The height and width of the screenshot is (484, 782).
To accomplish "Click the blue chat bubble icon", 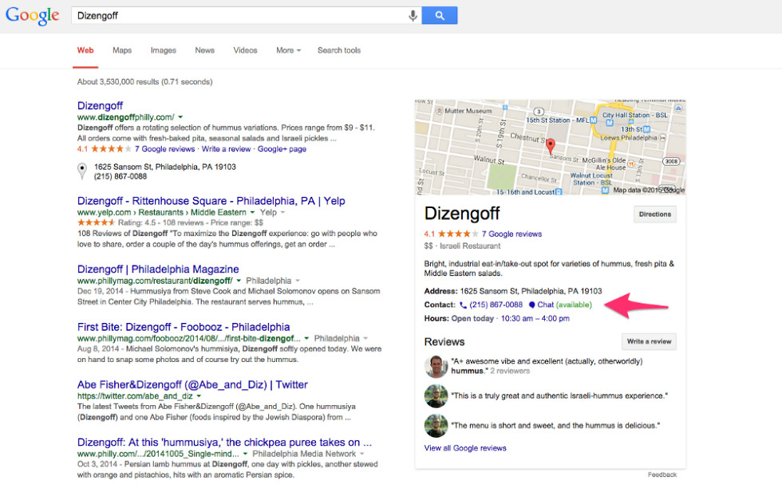I will (x=531, y=305).
